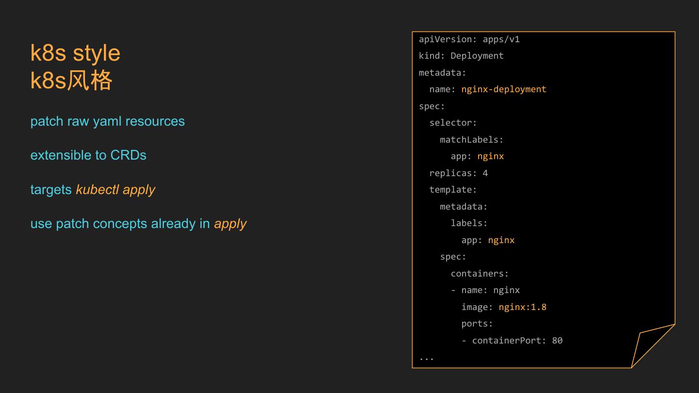Select the 'patch raw yaml resources' bullet
The height and width of the screenshot is (393, 699).
coord(107,121)
